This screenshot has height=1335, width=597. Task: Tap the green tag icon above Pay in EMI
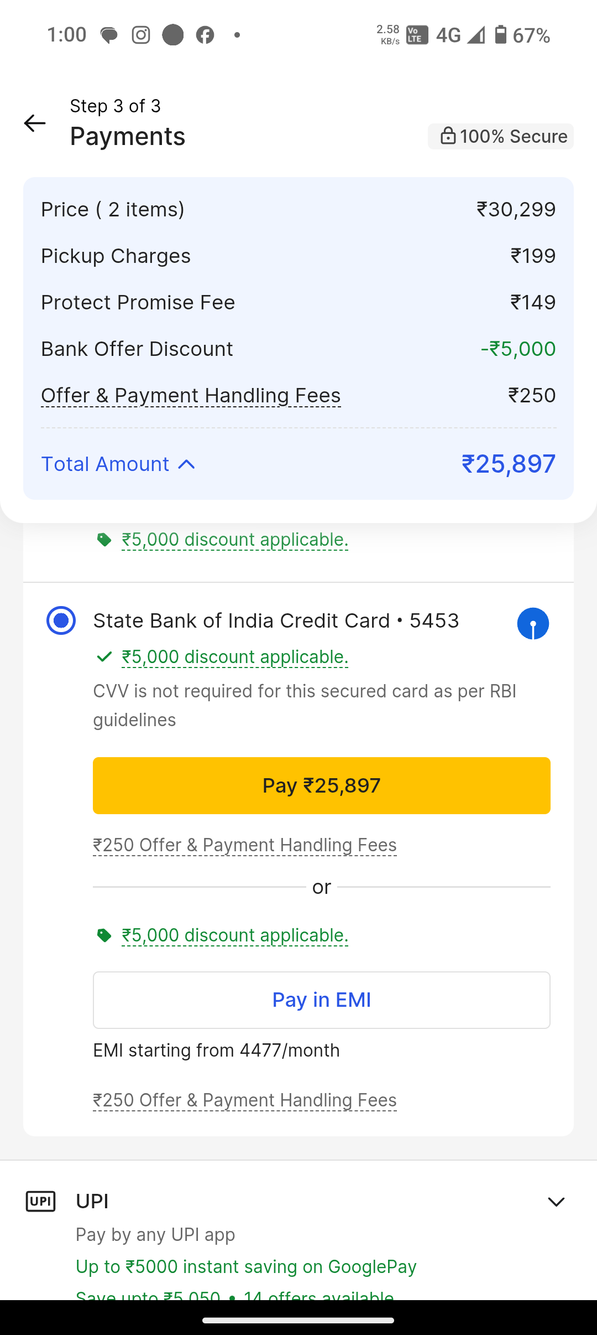click(104, 935)
